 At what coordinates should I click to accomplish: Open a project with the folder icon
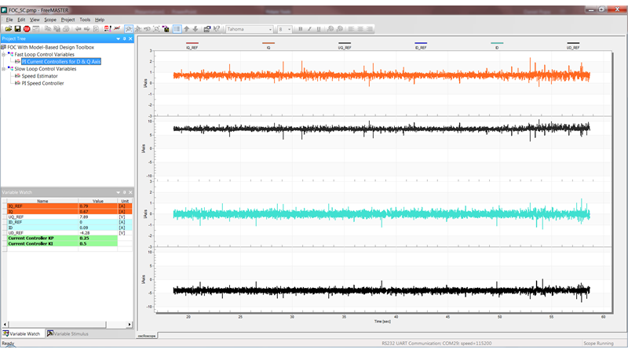[x=8, y=29]
